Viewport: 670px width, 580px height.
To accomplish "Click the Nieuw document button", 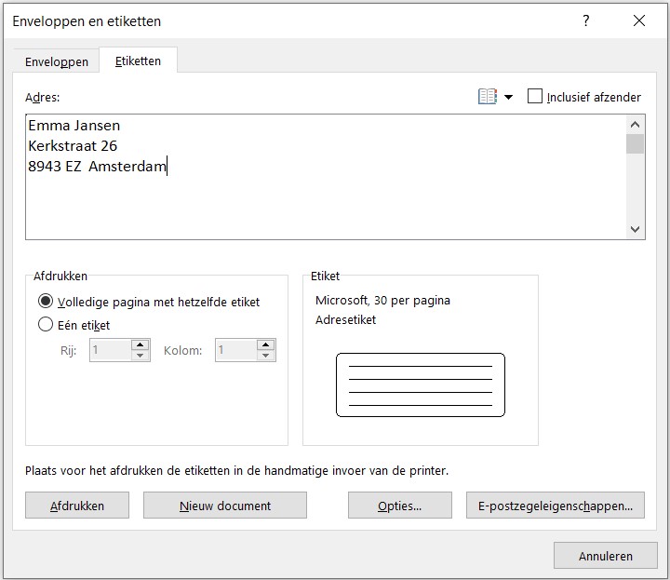I will pyautogui.click(x=225, y=506).
